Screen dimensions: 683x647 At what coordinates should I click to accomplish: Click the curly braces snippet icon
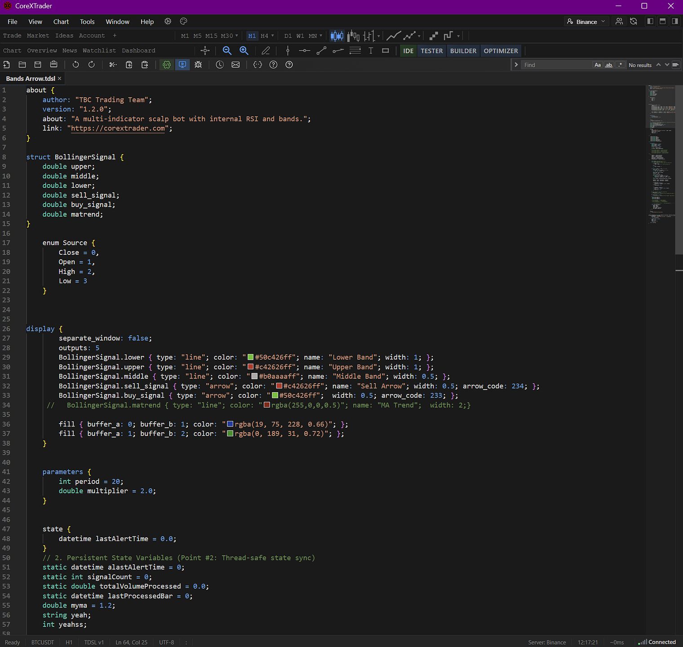coord(257,65)
